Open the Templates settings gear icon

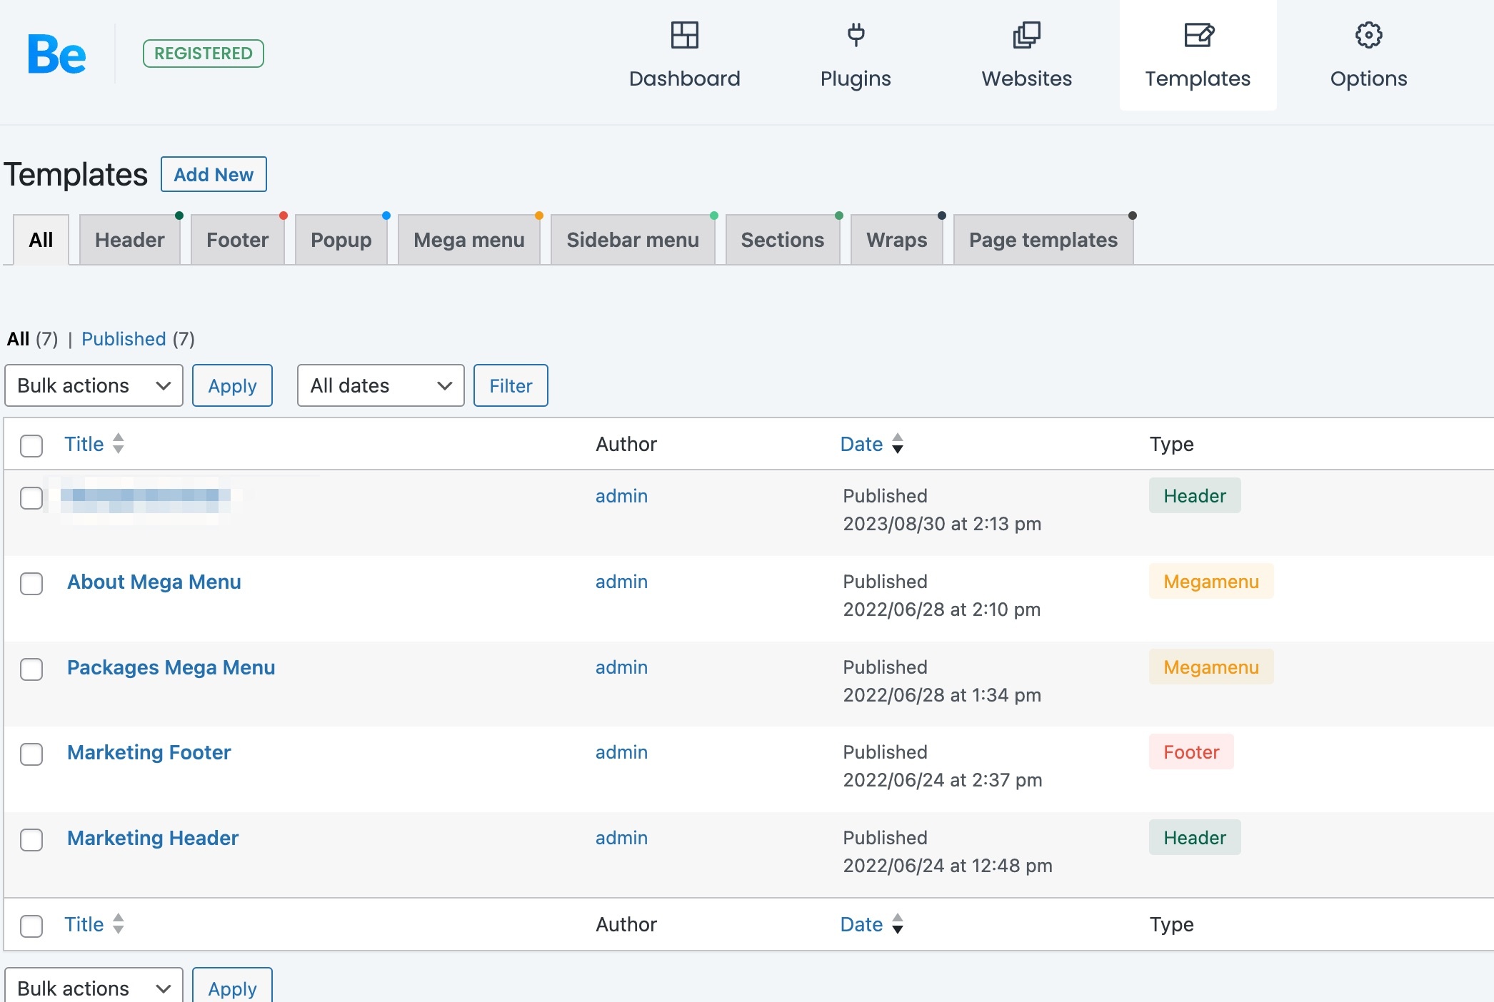(x=1368, y=34)
